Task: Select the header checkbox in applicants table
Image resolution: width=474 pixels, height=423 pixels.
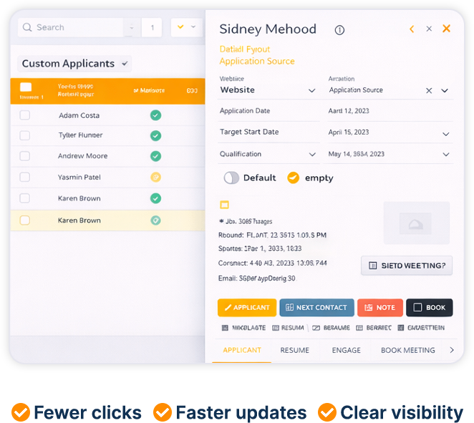Action: pos(26,87)
